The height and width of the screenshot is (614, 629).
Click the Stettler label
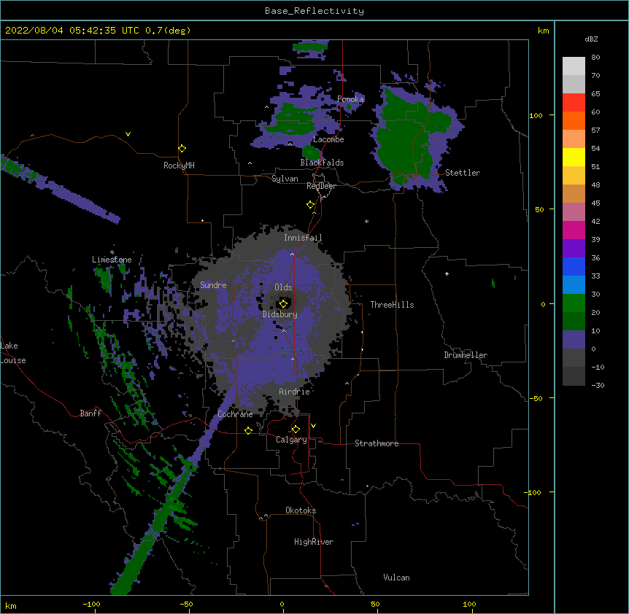click(x=463, y=173)
